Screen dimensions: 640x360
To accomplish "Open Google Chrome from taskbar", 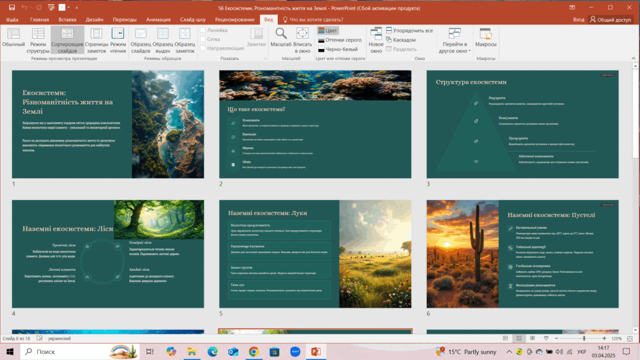I will pyautogui.click(x=254, y=351).
